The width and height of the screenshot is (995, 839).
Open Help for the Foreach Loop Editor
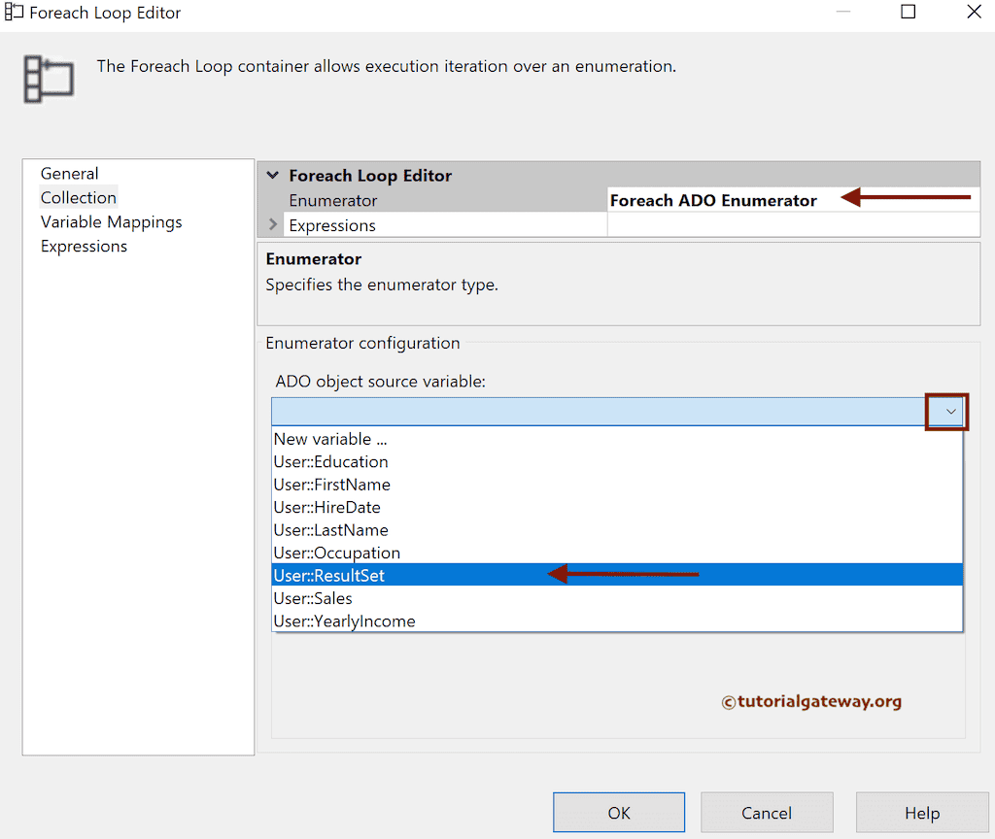[921, 813]
